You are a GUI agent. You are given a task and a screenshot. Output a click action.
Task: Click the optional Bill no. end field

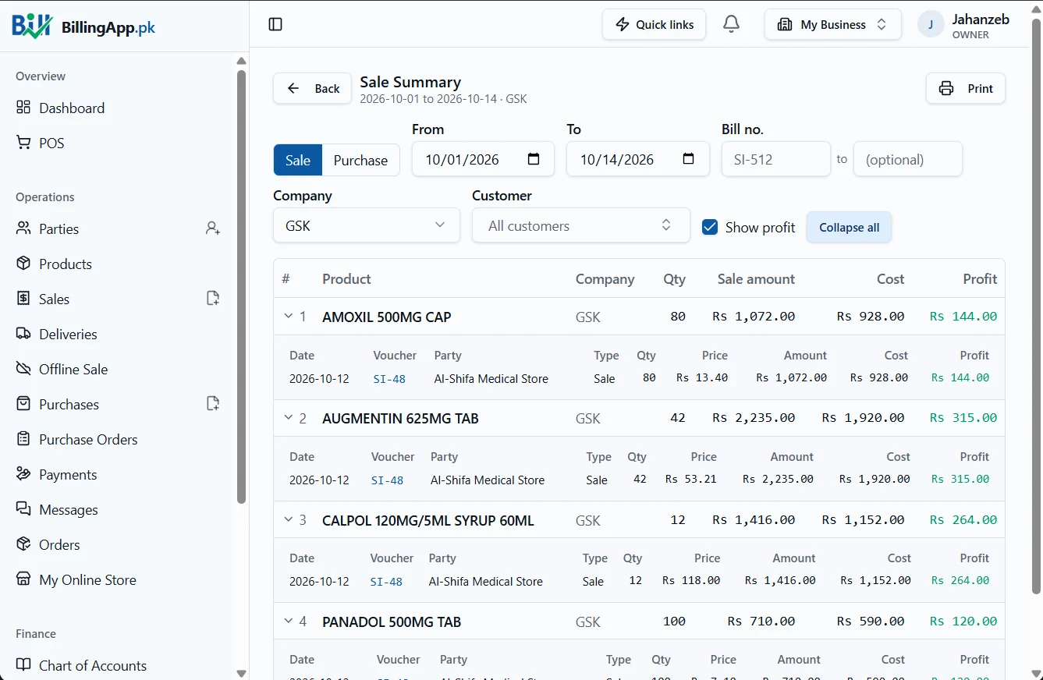point(908,159)
